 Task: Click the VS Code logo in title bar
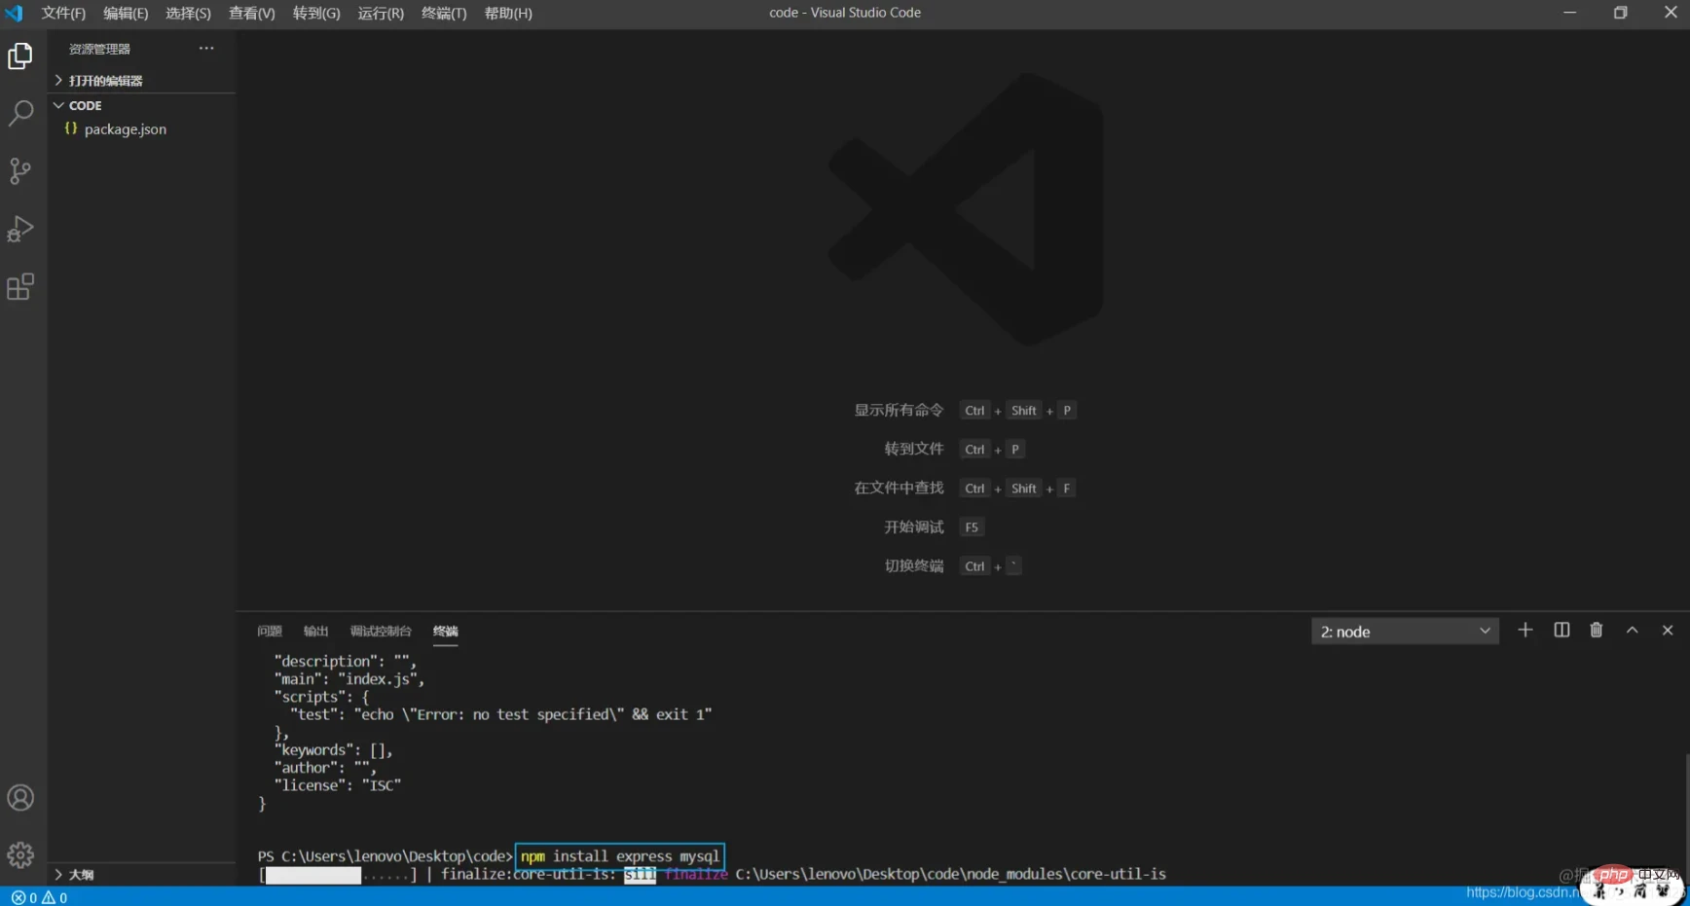(14, 13)
